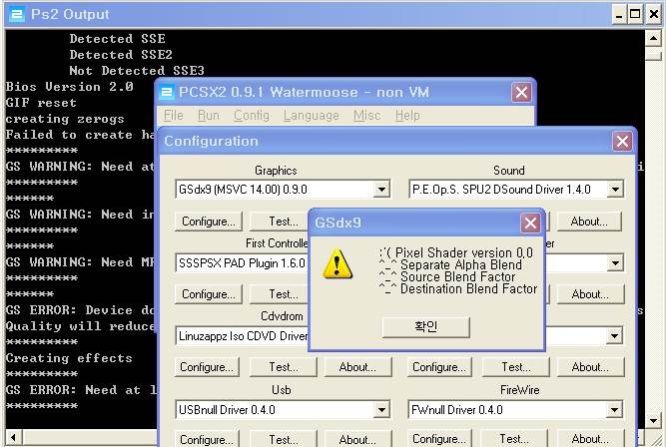Open the Run menu in PCSX2
Screen dimensions: 666x447
coord(208,115)
